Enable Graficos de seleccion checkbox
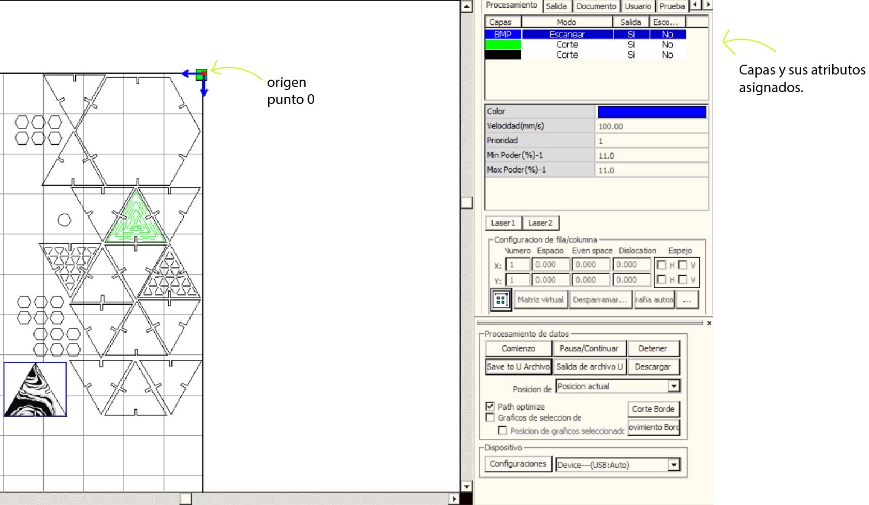Screen dimensions: 869x505 pos(490,418)
